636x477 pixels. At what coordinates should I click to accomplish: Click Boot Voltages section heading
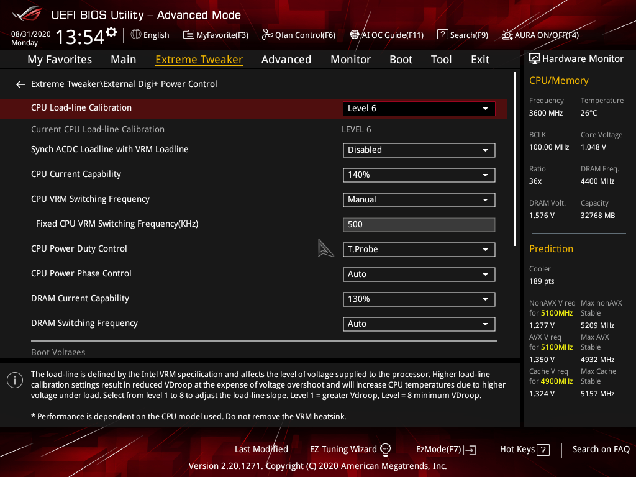58,352
